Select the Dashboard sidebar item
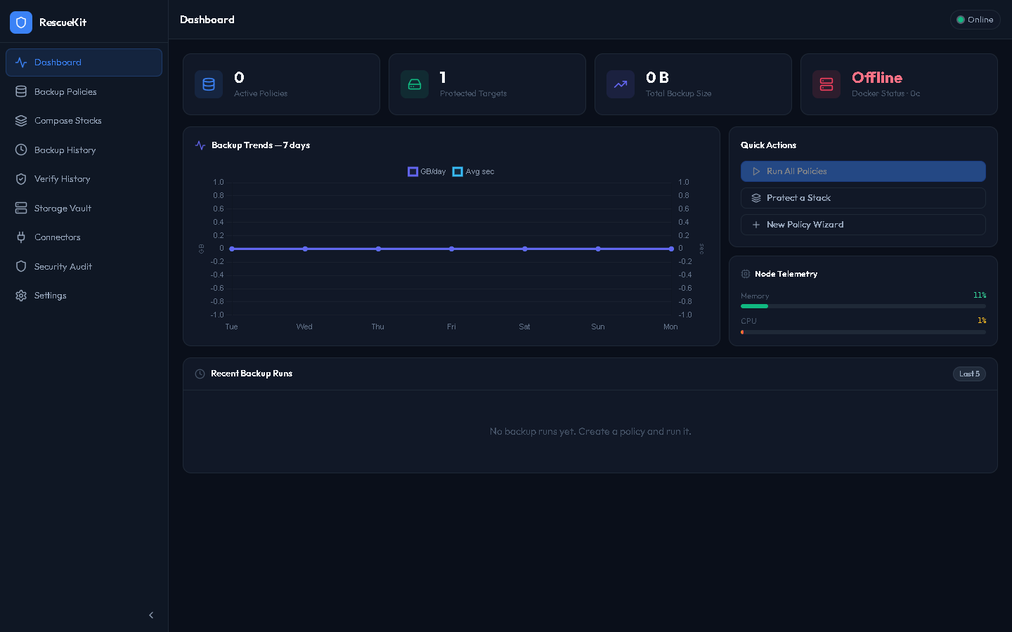Image resolution: width=1012 pixels, height=632 pixels. 84,62
